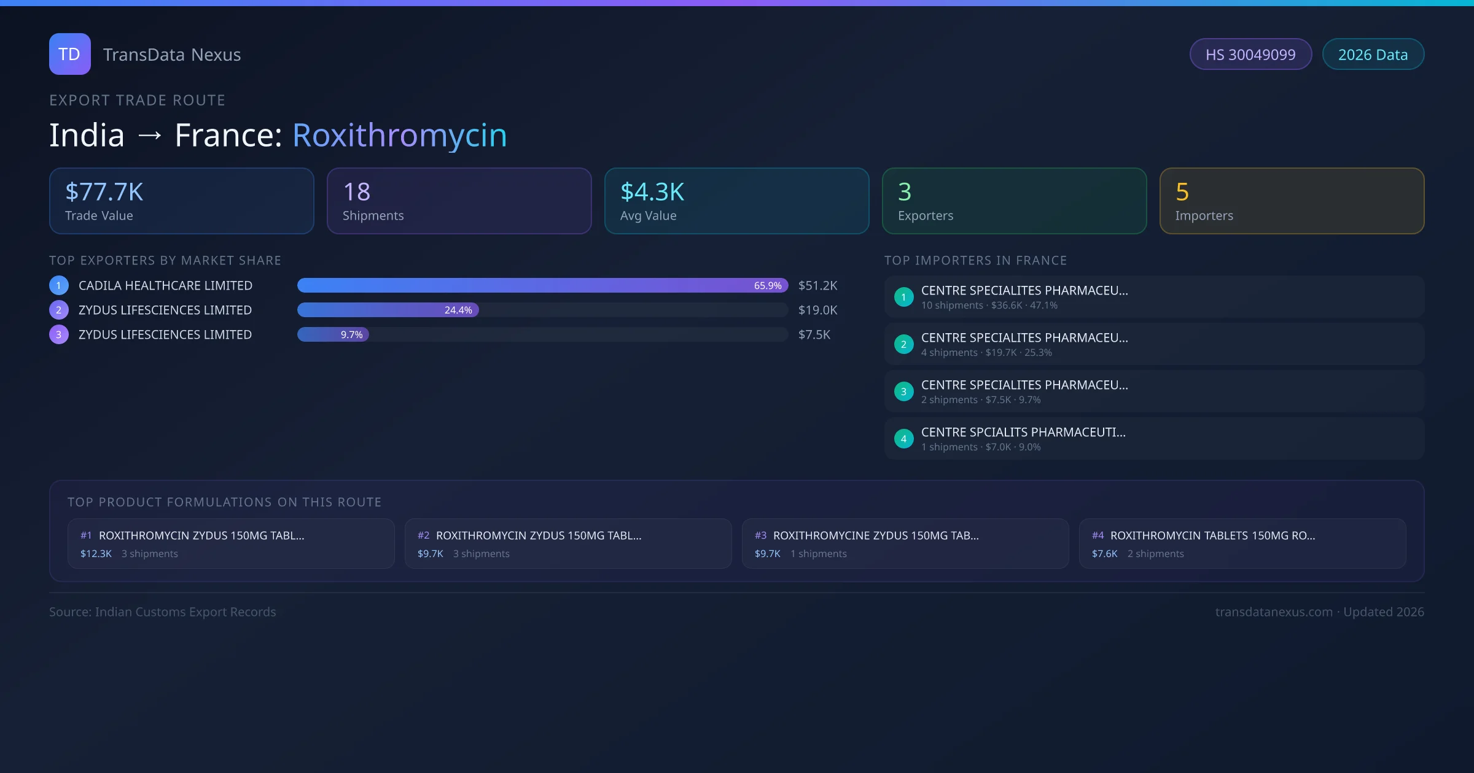Select importer badge 3 showing 2 shipments
Viewport: 1474px width, 773px height.
point(903,391)
